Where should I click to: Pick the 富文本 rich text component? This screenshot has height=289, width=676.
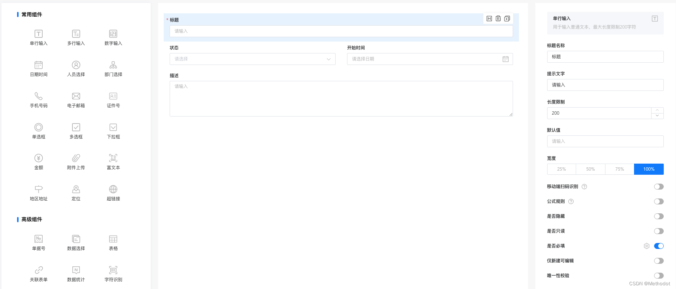[113, 162]
